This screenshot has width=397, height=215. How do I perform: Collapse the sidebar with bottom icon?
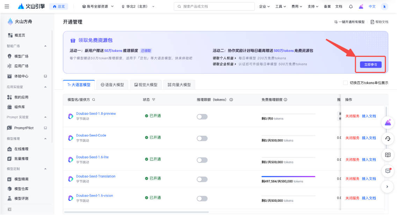coord(10,209)
